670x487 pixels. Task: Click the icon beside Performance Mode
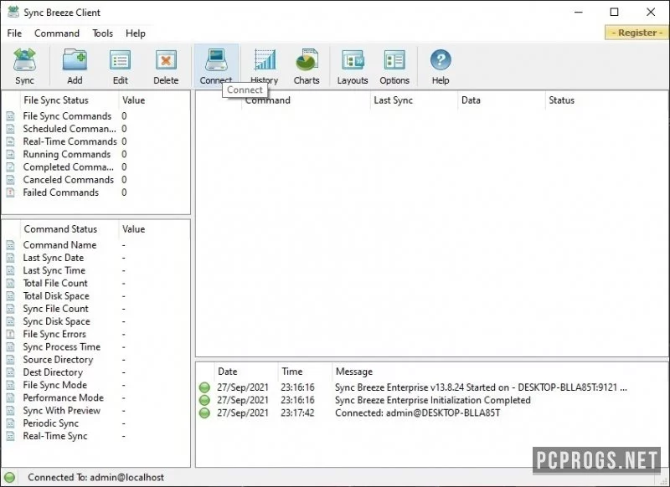click(11, 397)
